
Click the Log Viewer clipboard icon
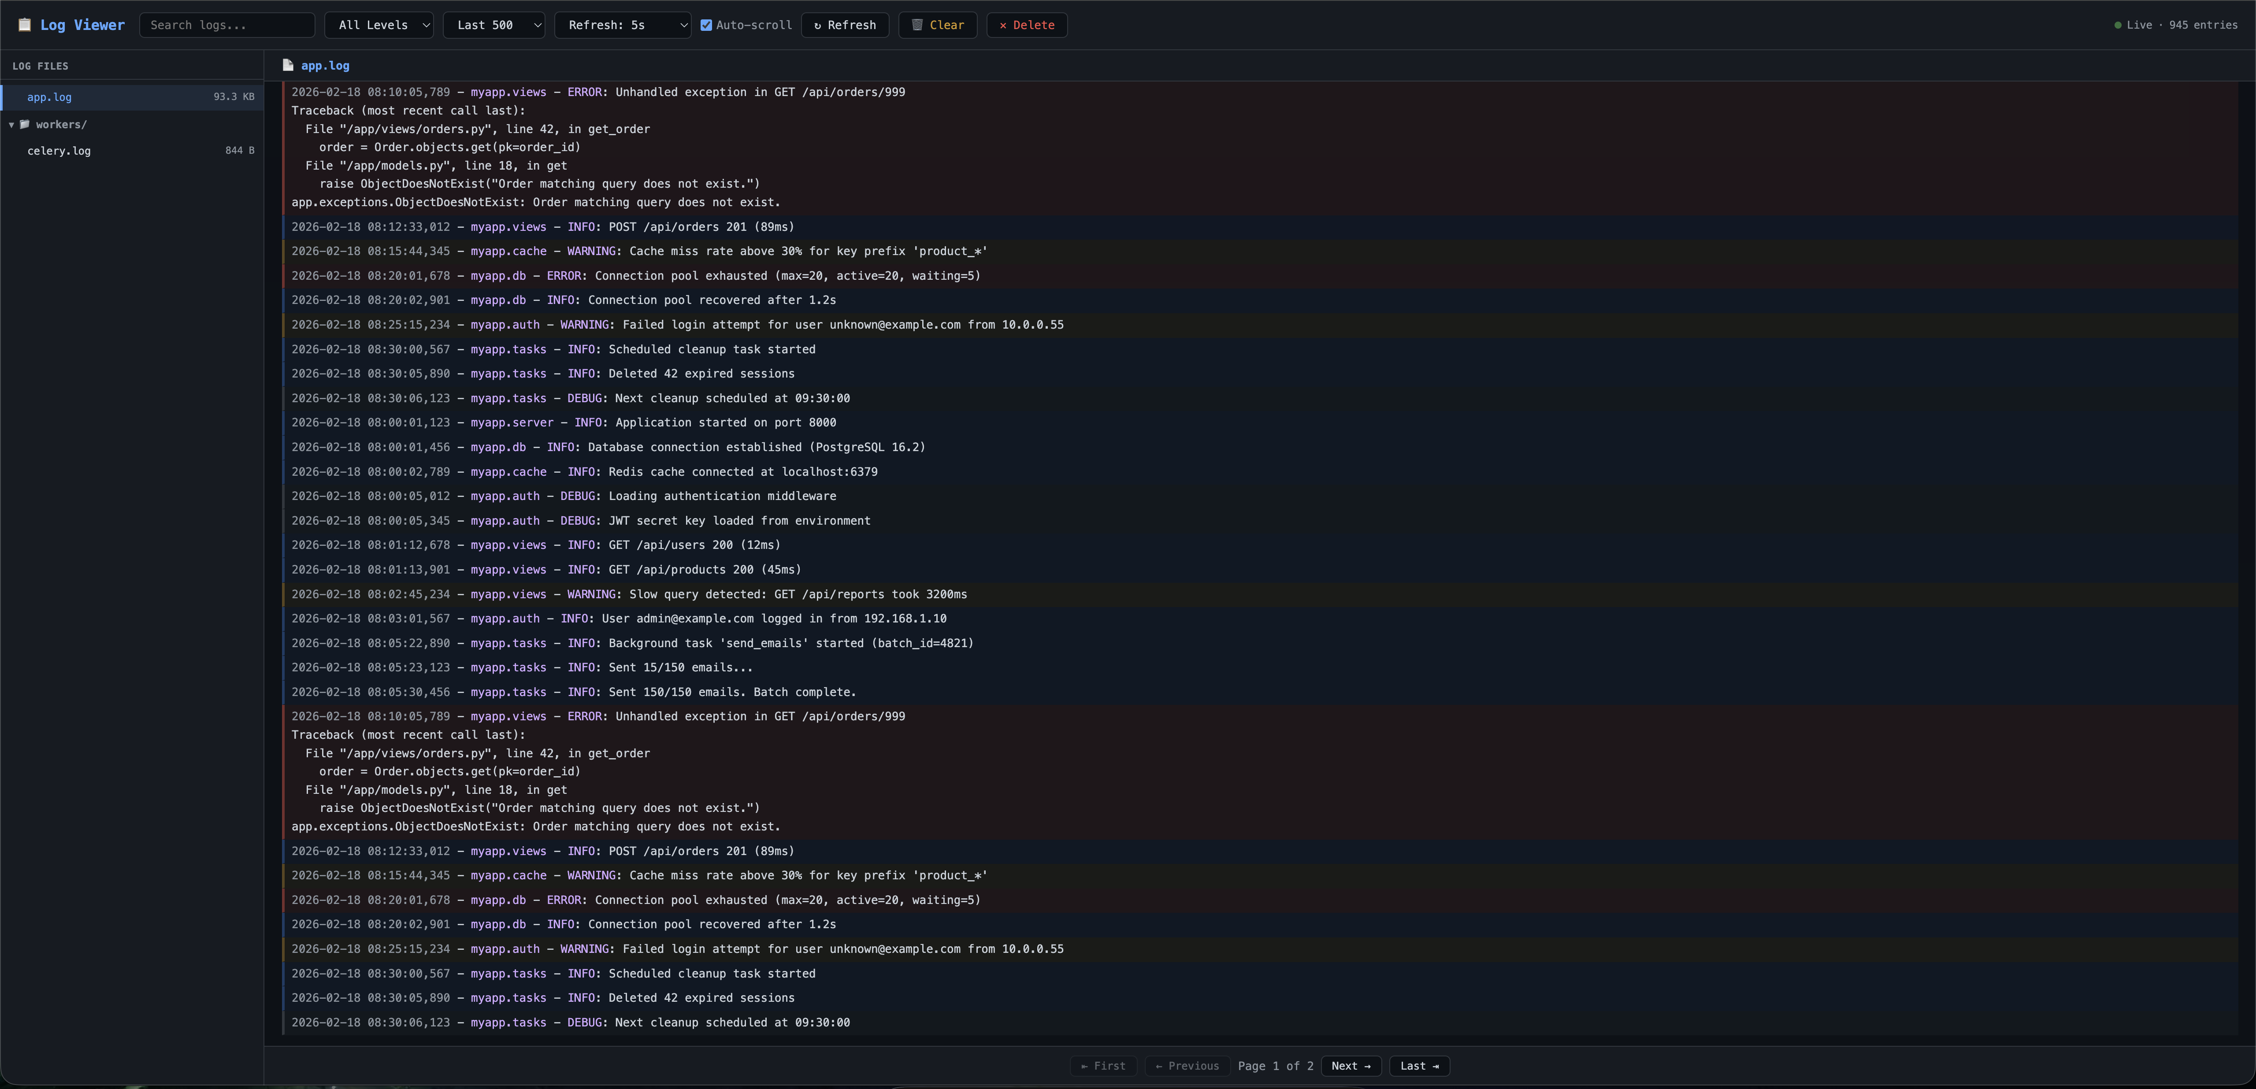click(25, 25)
